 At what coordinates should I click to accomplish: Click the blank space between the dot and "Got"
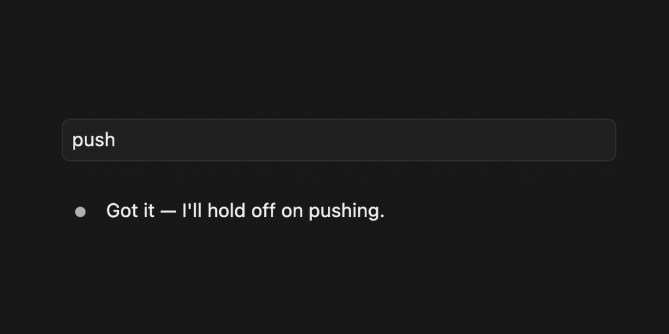(x=96, y=212)
